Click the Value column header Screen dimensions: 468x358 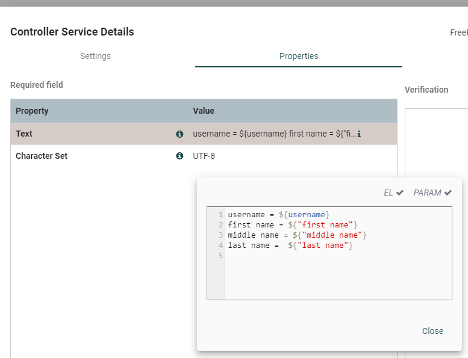(204, 111)
